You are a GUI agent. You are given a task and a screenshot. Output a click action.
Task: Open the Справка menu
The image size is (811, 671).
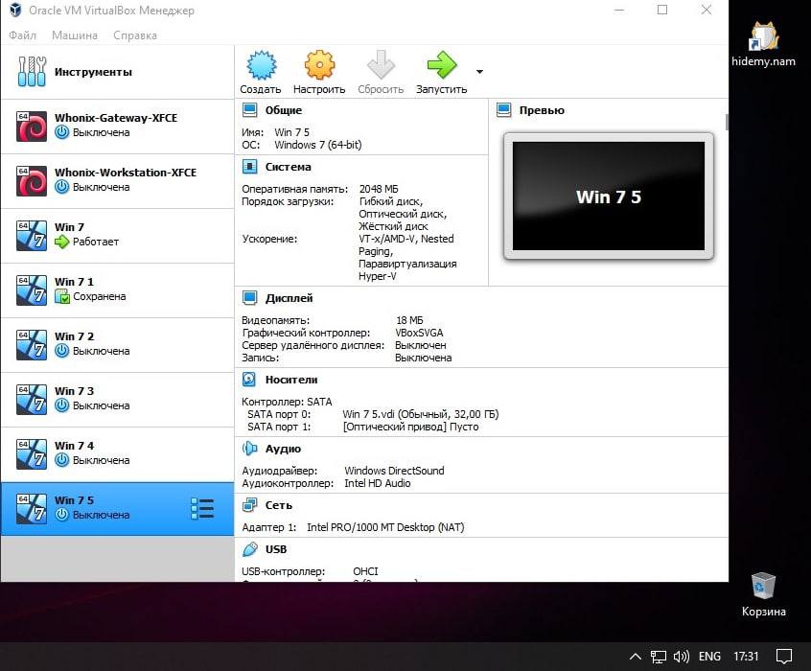135,35
